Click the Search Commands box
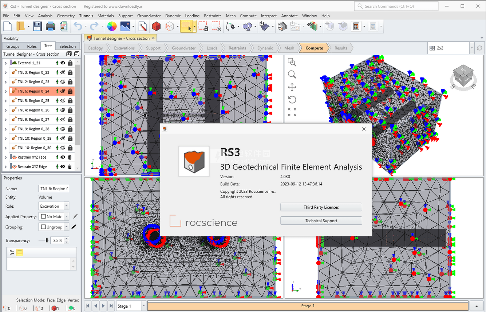The height and width of the screenshot is (312, 486). click(396, 6)
